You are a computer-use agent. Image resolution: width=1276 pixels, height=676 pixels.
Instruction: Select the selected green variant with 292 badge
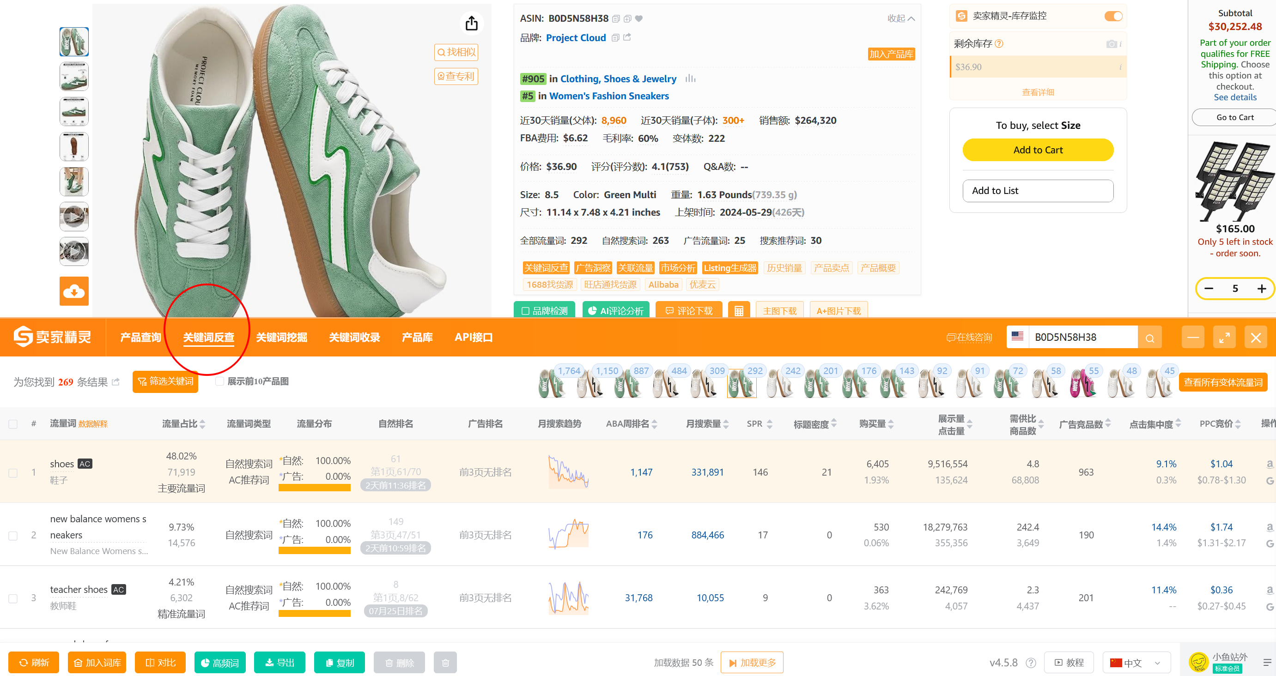point(741,383)
